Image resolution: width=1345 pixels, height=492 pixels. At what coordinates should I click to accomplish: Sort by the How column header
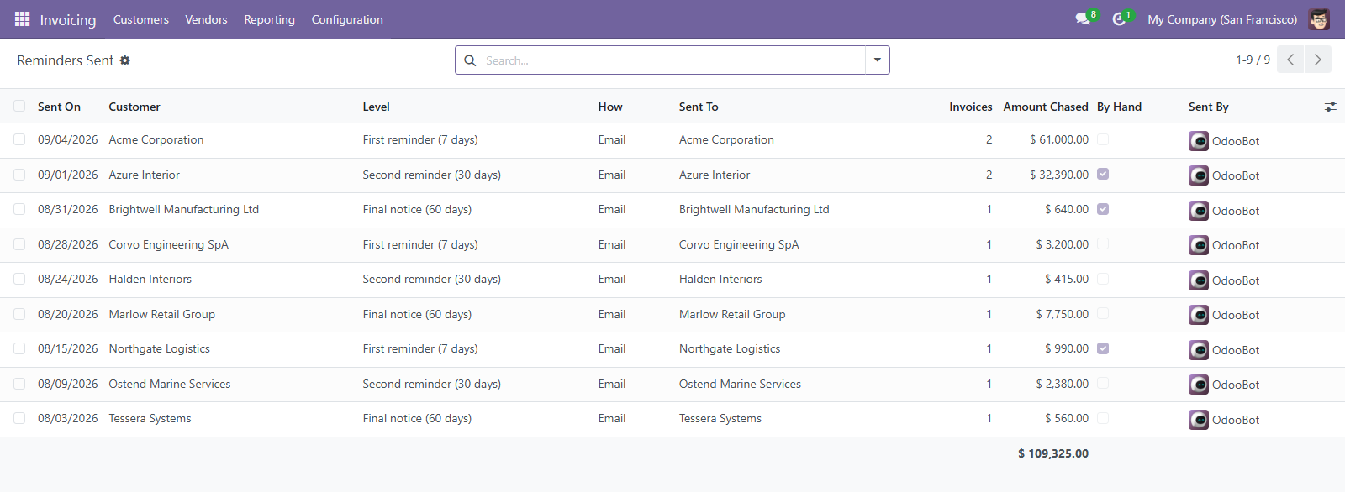(610, 107)
